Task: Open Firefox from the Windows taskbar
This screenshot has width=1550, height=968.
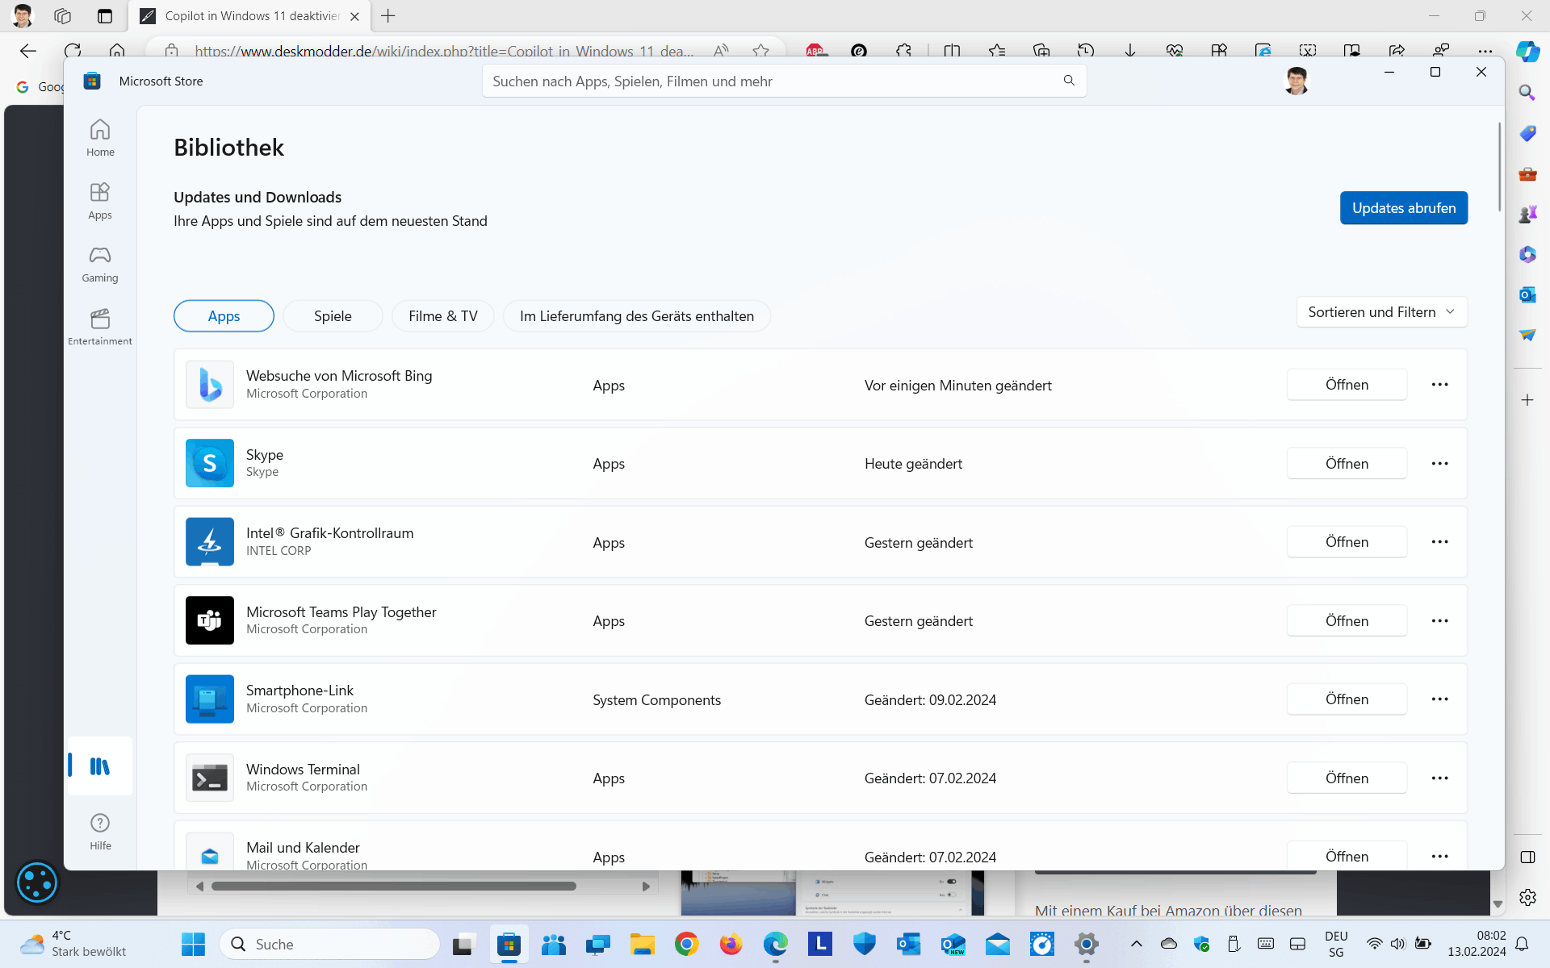Action: [x=731, y=944]
